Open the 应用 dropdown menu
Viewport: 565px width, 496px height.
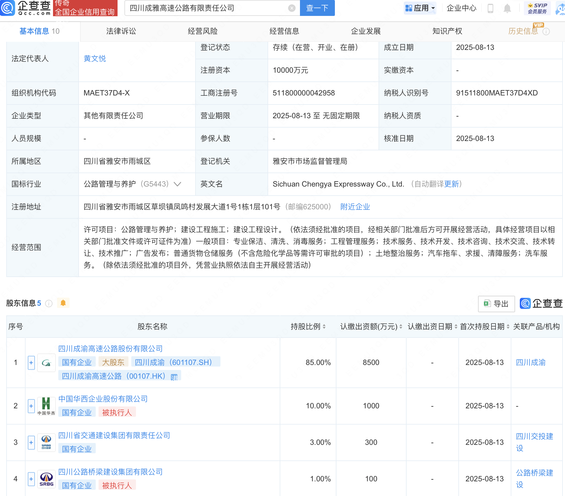coord(420,8)
